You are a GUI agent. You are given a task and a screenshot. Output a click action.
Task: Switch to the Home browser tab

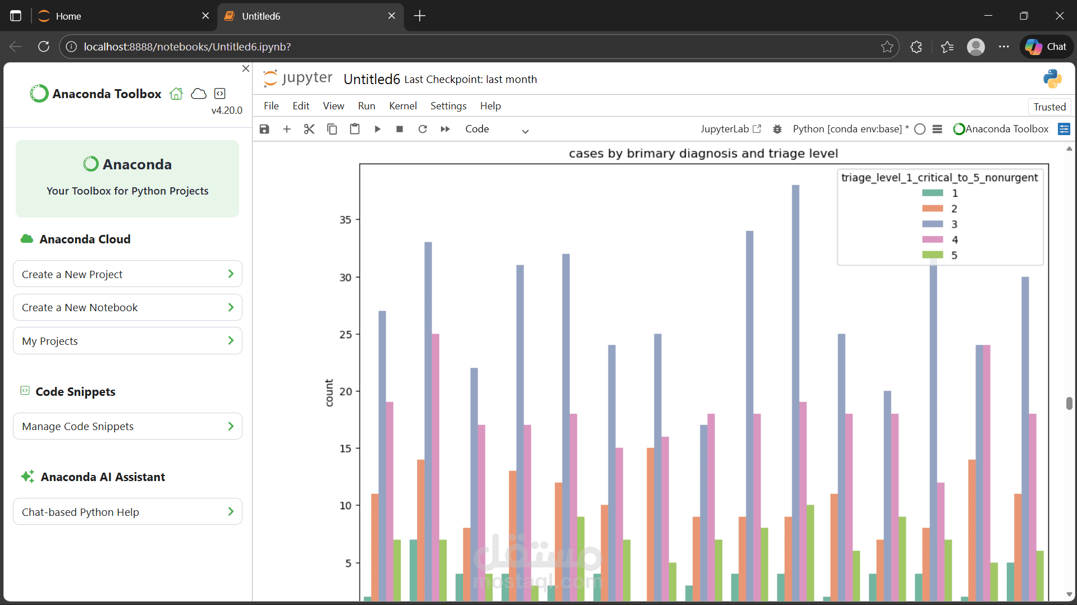point(125,16)
